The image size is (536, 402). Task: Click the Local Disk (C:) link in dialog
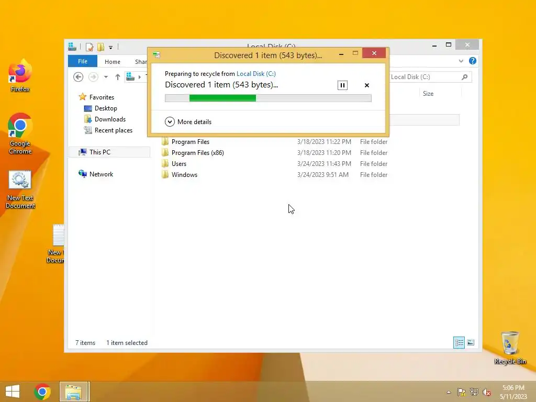[x=256, y=73]
